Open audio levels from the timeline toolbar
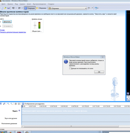 [x=1, y=104]
